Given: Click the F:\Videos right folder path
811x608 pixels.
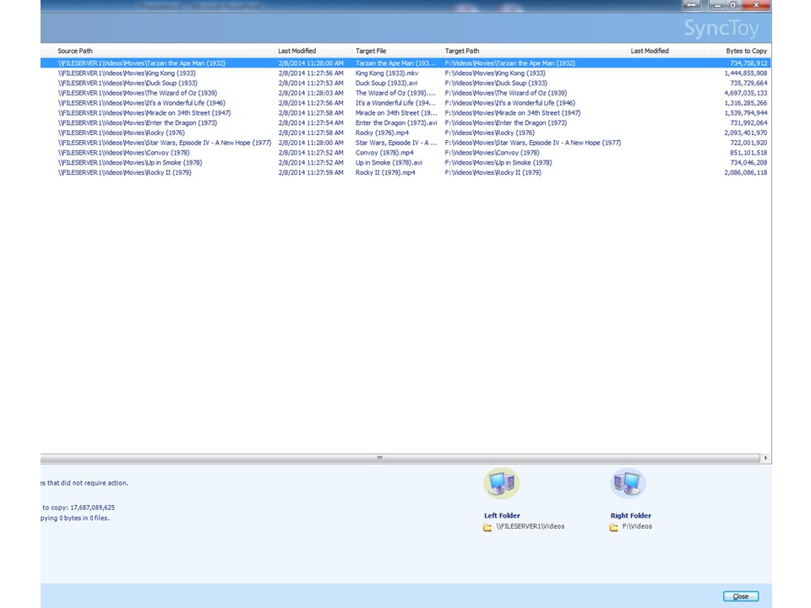Looking at the screenshot, I should tap(637, 527).
